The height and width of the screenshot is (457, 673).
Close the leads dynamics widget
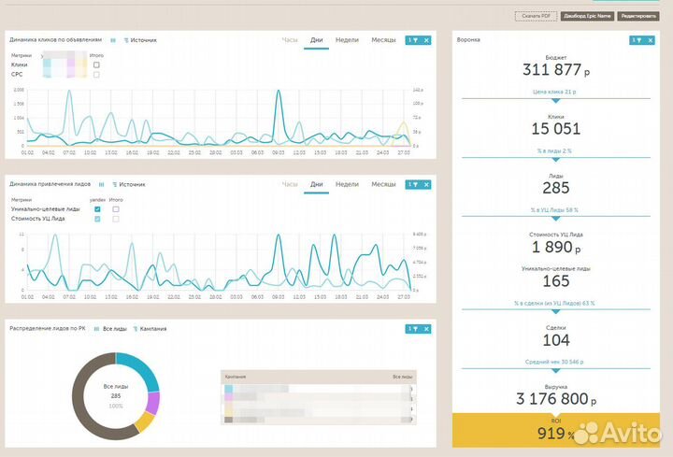click(x=426, y=185)
